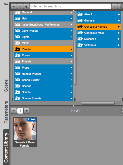The width and height of the screenshot is (123, 165).
Task: Click the scroll down arrow in folder list
Action: point(75,96)
